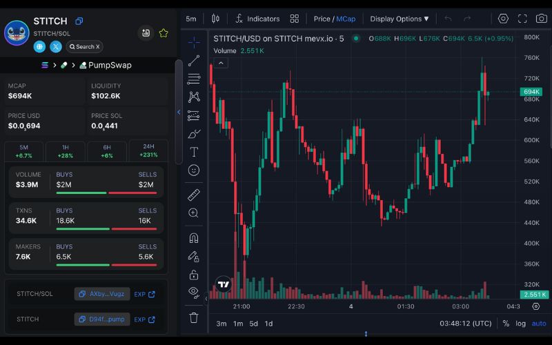Expand the Display Options dropdown

(400, 19)
